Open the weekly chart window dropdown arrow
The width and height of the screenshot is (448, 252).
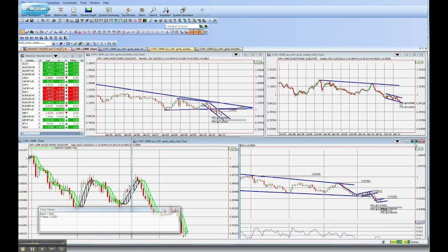397,55
